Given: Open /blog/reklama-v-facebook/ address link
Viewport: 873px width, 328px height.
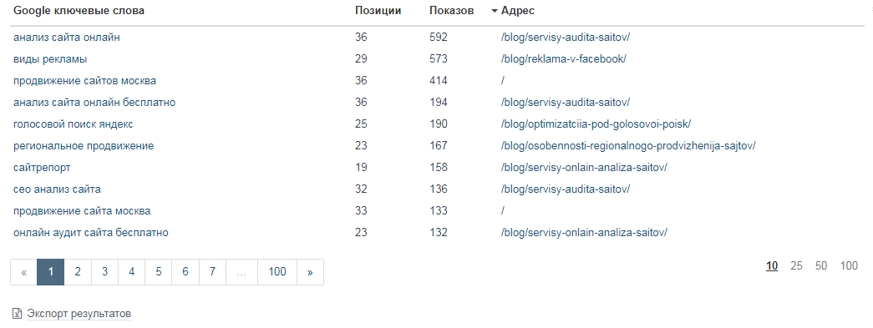Looking at the screenshot, I should tap(563, 59).
